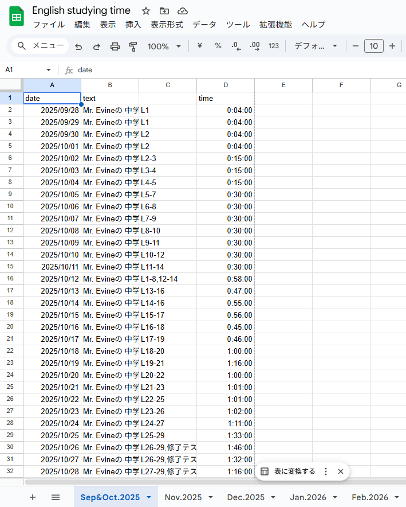Click the print icon

pyautogui.click(x=115, y=46)
